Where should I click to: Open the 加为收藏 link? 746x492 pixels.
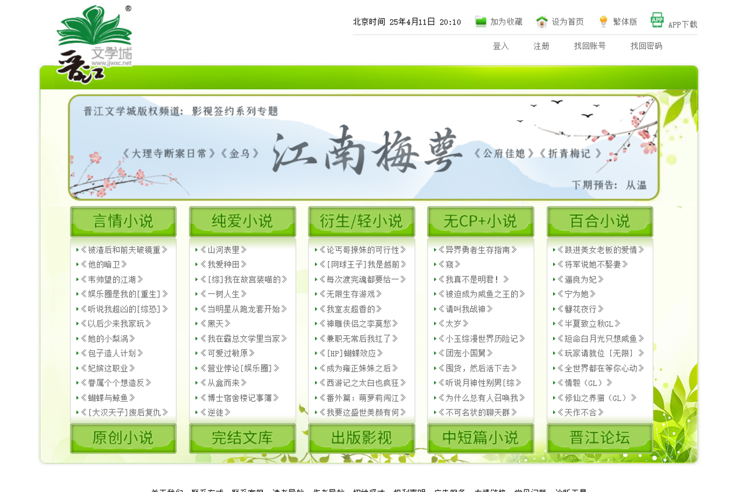point(506,22)
